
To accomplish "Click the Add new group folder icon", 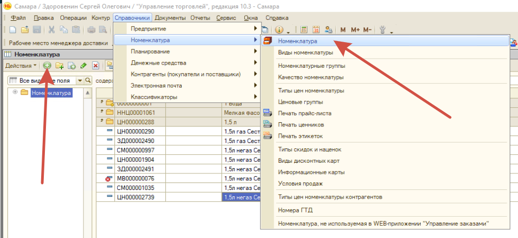I will click(59, 66).
